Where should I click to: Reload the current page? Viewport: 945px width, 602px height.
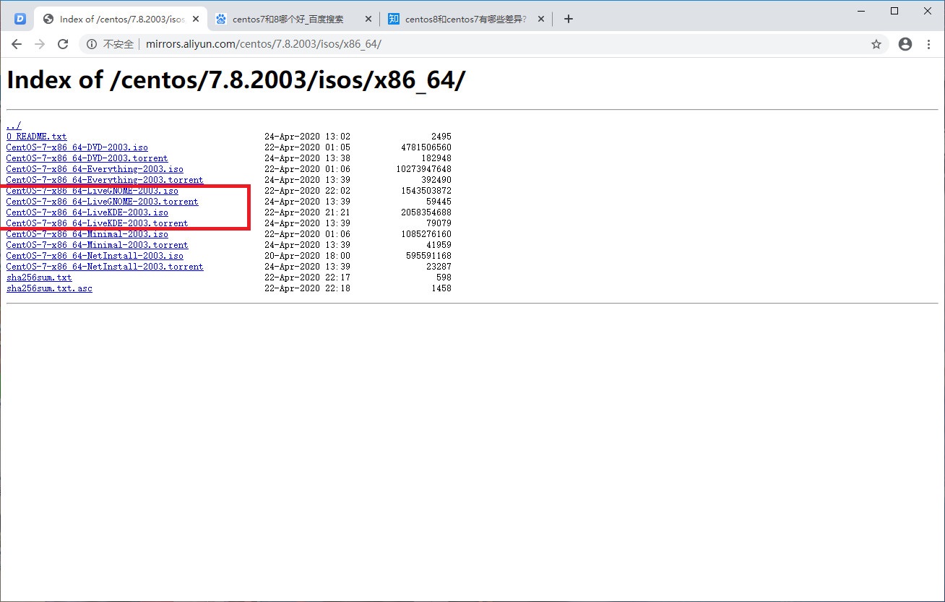(x=63, y=44)
